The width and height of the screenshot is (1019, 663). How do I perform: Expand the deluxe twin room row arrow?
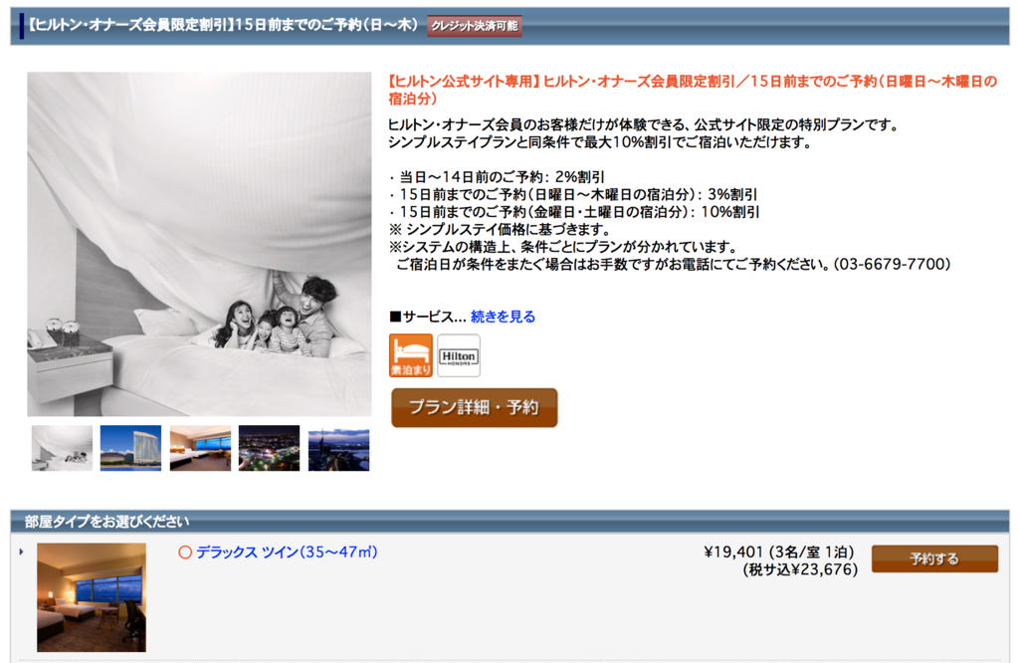tap(22, 552)
